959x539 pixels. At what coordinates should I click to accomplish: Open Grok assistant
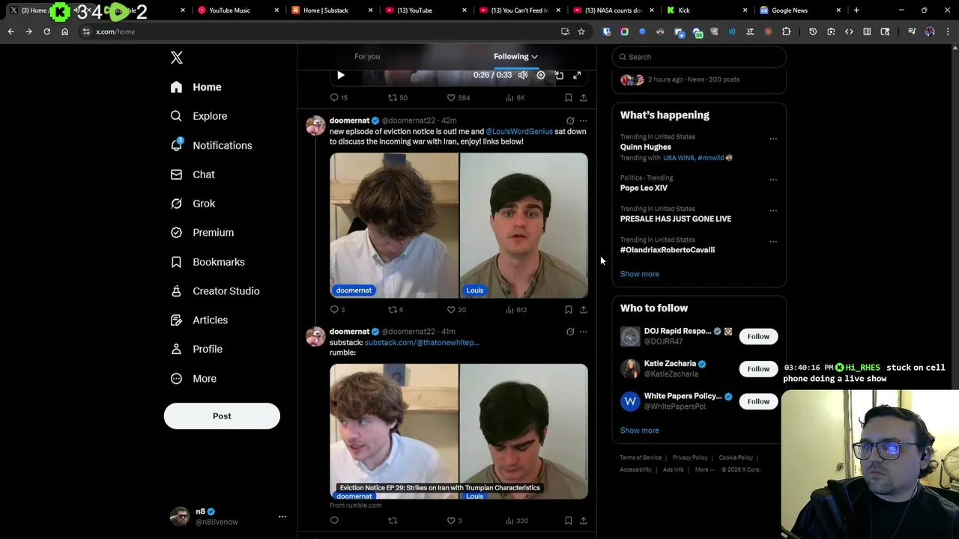pos(193,204)
